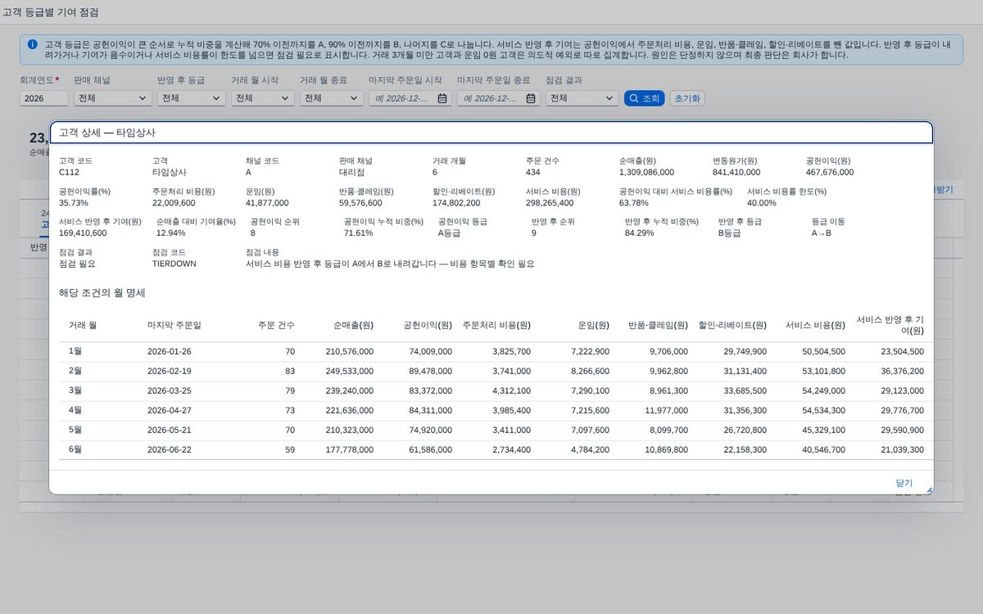
Task: Click the date cell 2026-04-27
Action: coord(169,410)
